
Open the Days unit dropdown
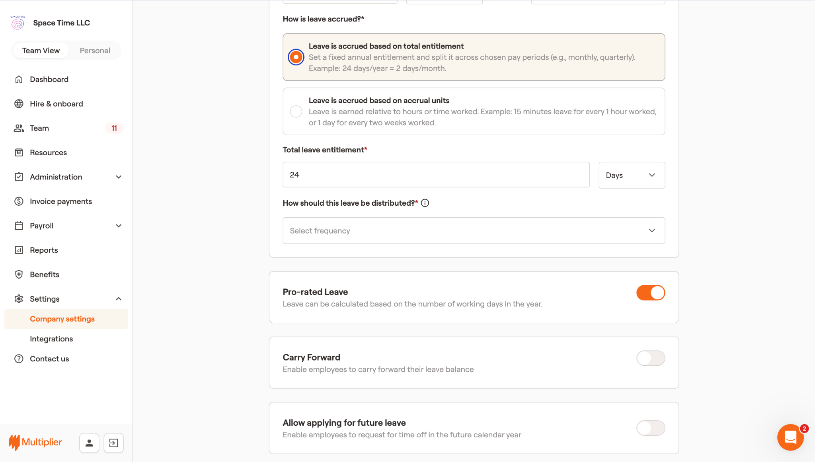point(632,175)
